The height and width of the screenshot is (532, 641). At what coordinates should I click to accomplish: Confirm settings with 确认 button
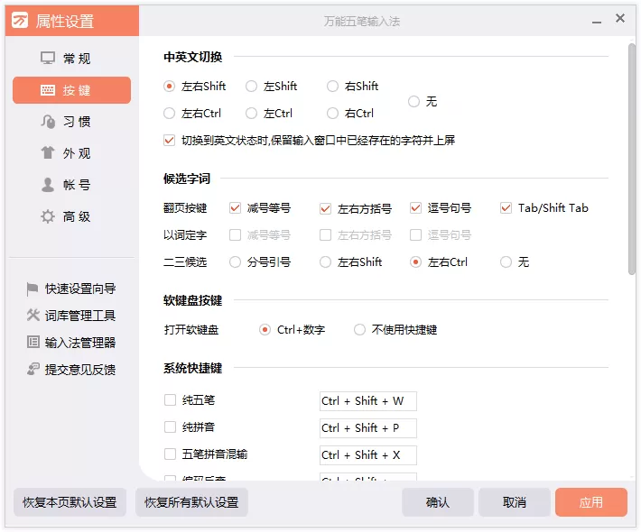(x=438, y=502)
